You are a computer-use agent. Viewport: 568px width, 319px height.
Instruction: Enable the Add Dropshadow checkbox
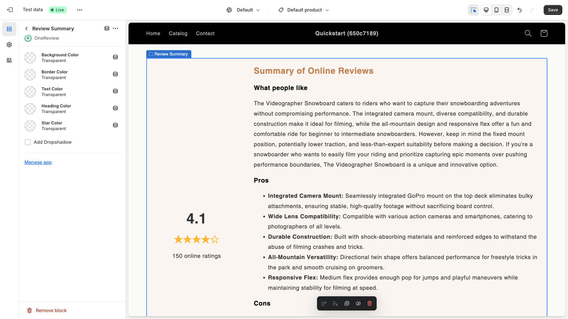(28, 142)
